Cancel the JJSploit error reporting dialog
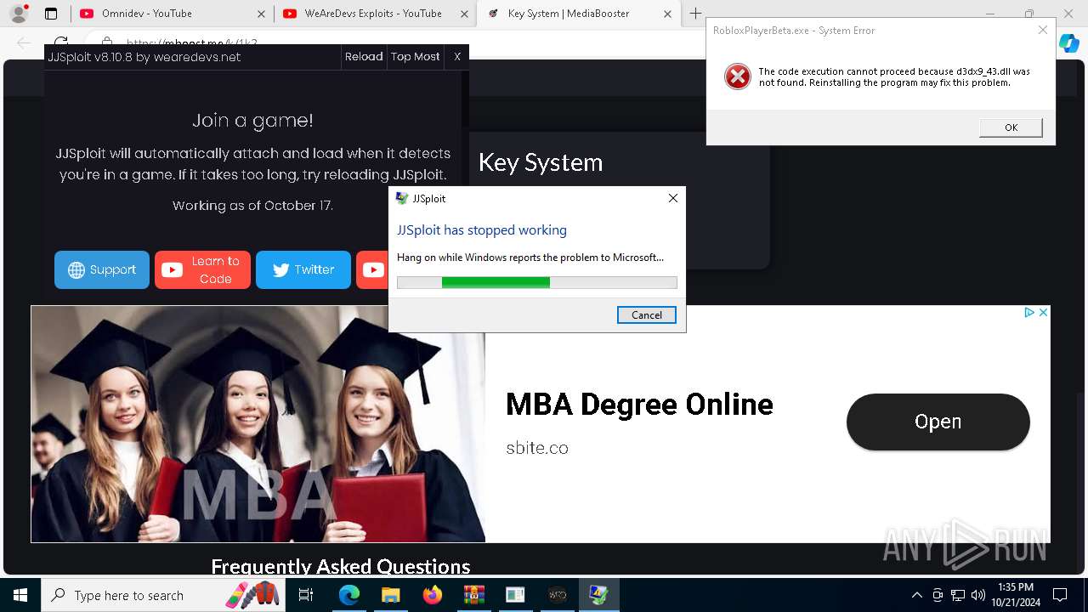The width and height of the screenshot is (1088, 612). 646,314
